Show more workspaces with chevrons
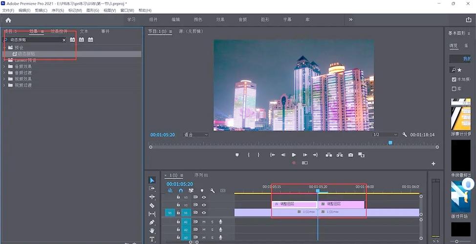 tap(350, 20)
